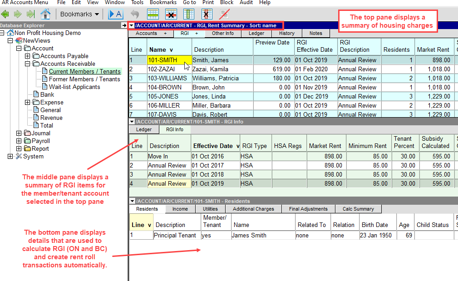Click the green back arrow icon
Screen dimensions: 458x281
click(5, 14)
